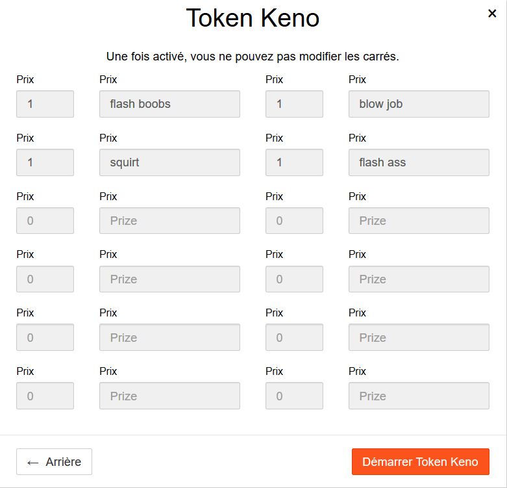Select the price field beside 'flash boobs'
507x488 pixels.
tap(45, 104)
